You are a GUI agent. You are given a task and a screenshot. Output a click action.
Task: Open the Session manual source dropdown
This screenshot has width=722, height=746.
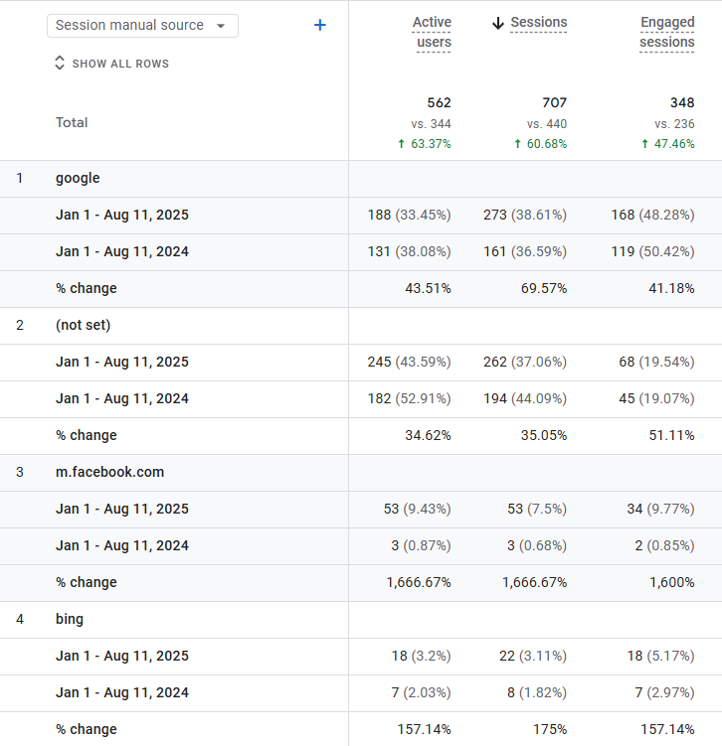pos(142,25)
